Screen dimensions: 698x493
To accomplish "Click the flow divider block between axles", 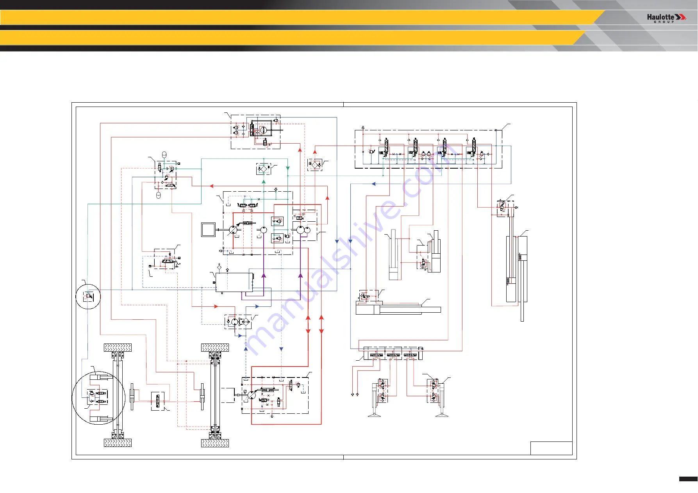I will pos(158,401).
